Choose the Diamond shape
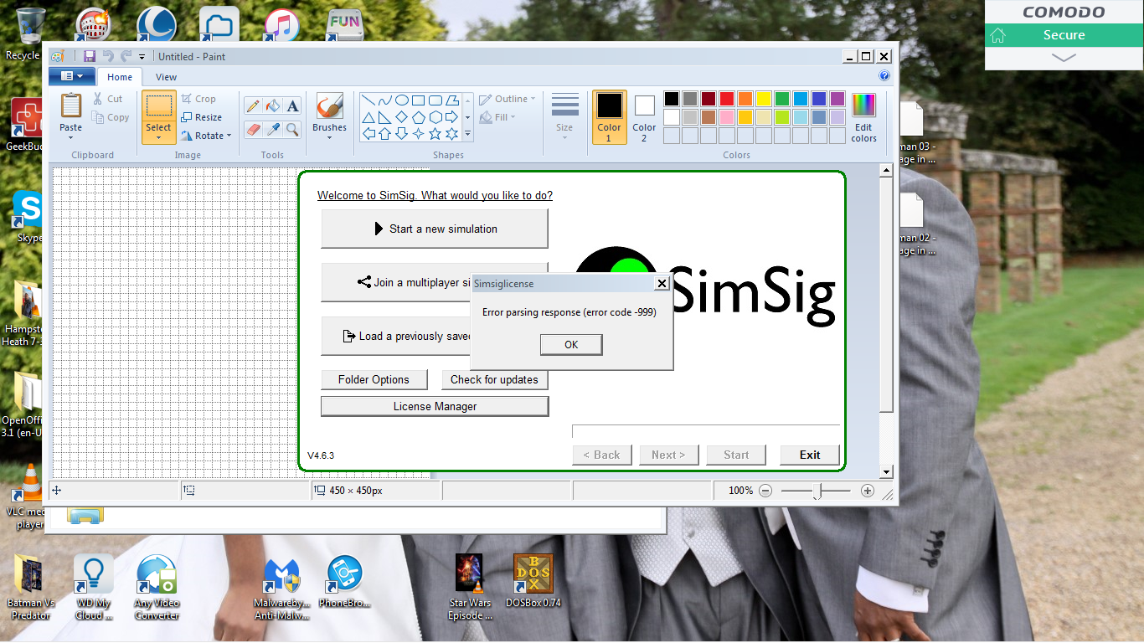The width and height of the screenshot is (1144, 643). click(x=401, y=116)
